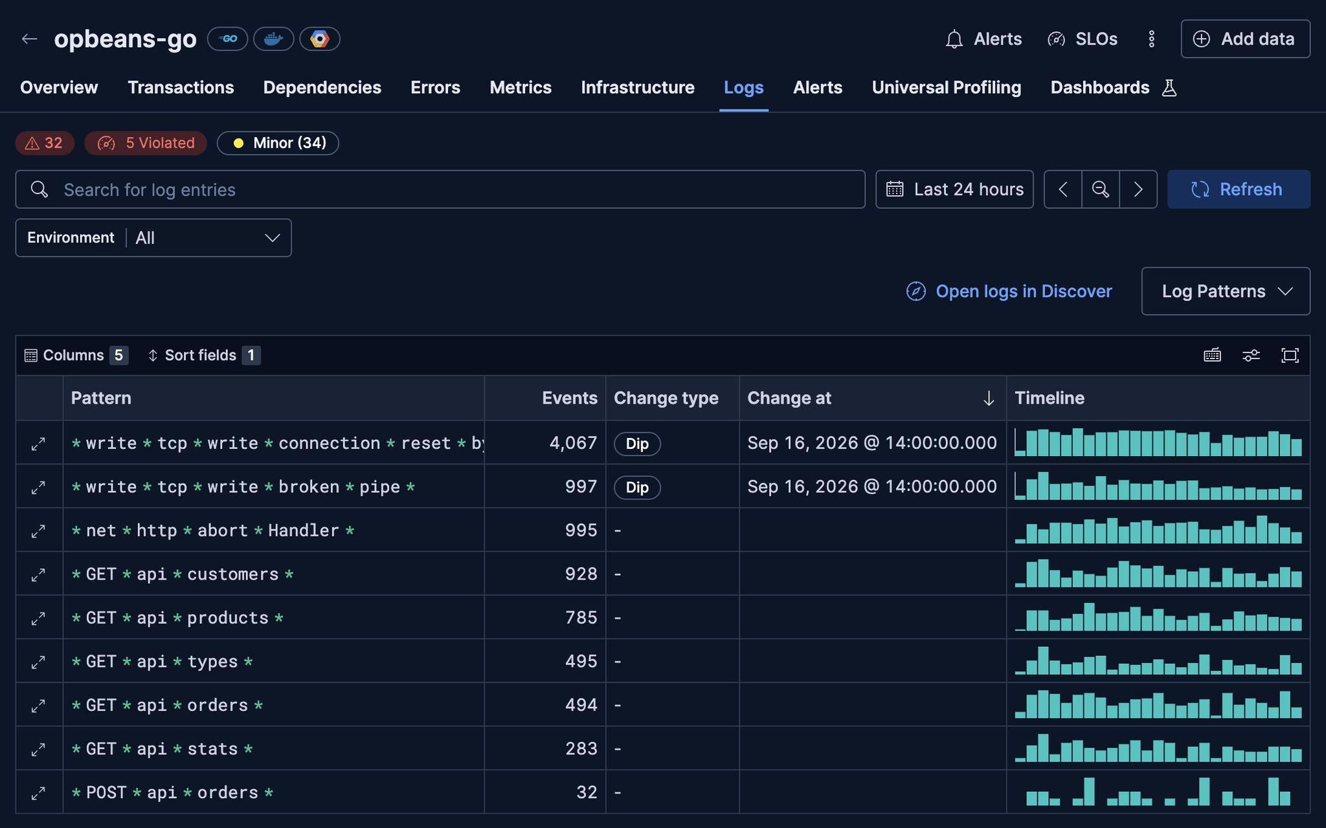Expand the GET api products row
Viewport: 1326px width, 828px height.
click(39, 618)
